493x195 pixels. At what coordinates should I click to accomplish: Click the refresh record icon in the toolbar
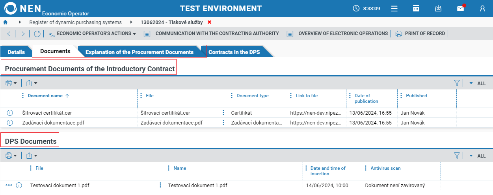coord(37,33)
